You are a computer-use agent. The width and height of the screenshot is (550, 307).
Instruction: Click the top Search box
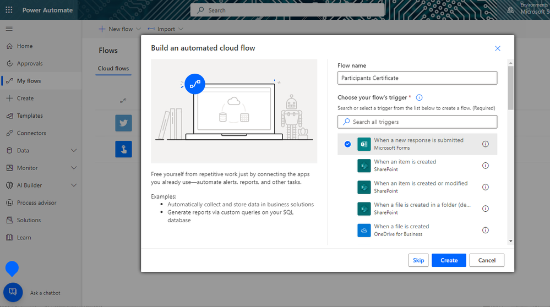tap(287, 10)
